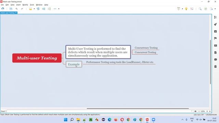Toggle the eye visibility icon in status bar
This screenshot has height=123, width=219.
click(195, 111)
